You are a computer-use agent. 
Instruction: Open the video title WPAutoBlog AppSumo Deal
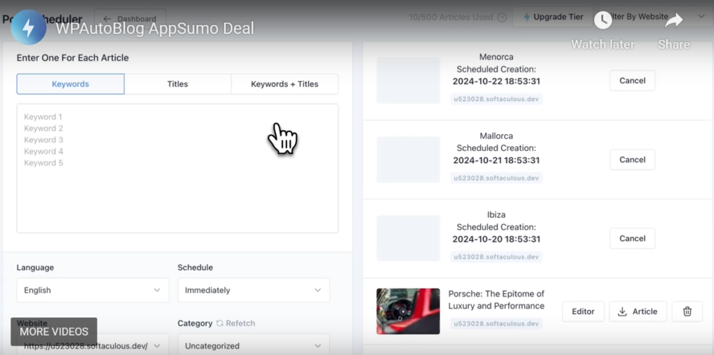coord(155,28)
